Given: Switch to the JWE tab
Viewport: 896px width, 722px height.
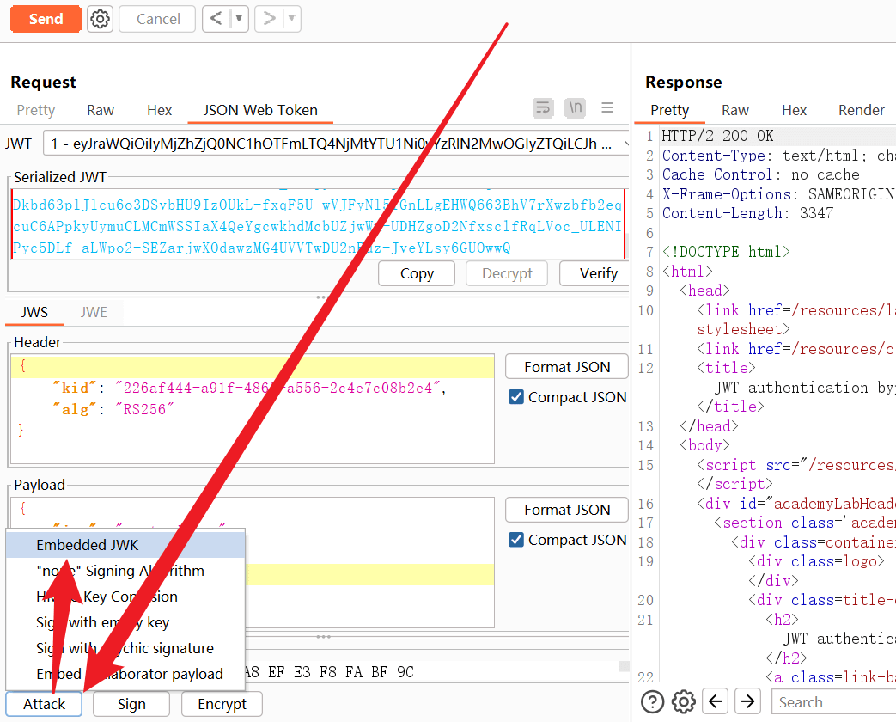Looking at the screenshot, I should click(x=94, y=312).
